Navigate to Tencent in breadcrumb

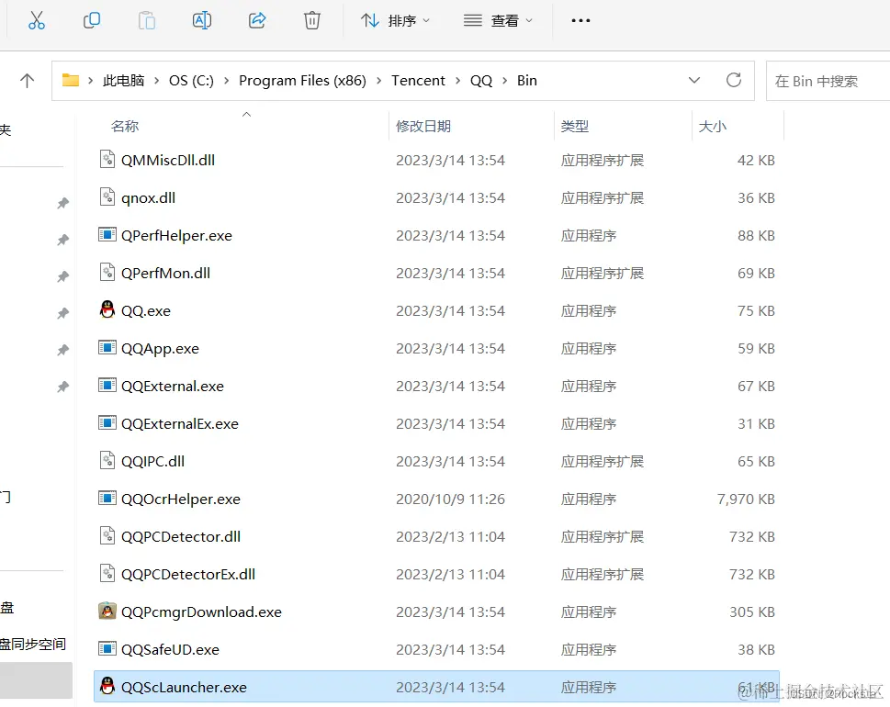point(418,81)
